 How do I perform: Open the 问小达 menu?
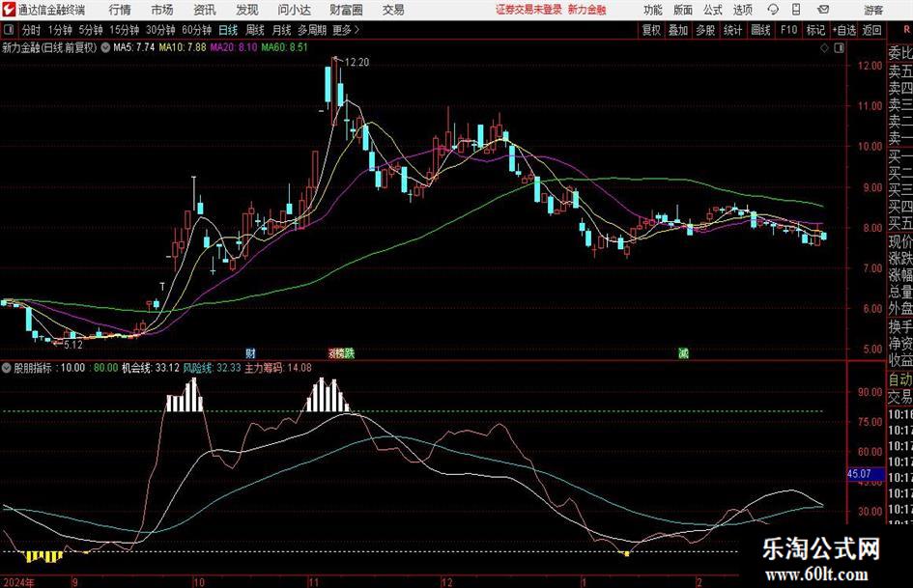point(294,10)
